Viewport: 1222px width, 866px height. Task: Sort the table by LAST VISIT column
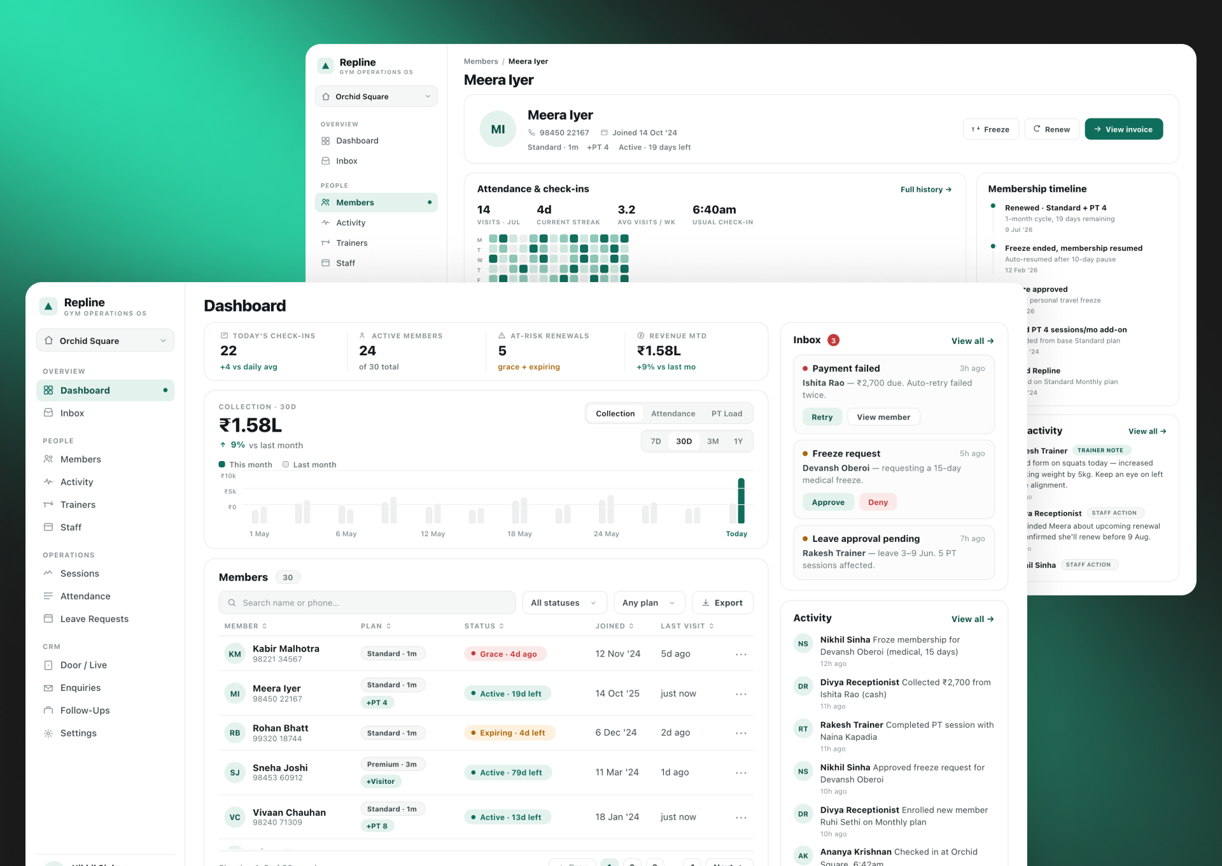687,626
